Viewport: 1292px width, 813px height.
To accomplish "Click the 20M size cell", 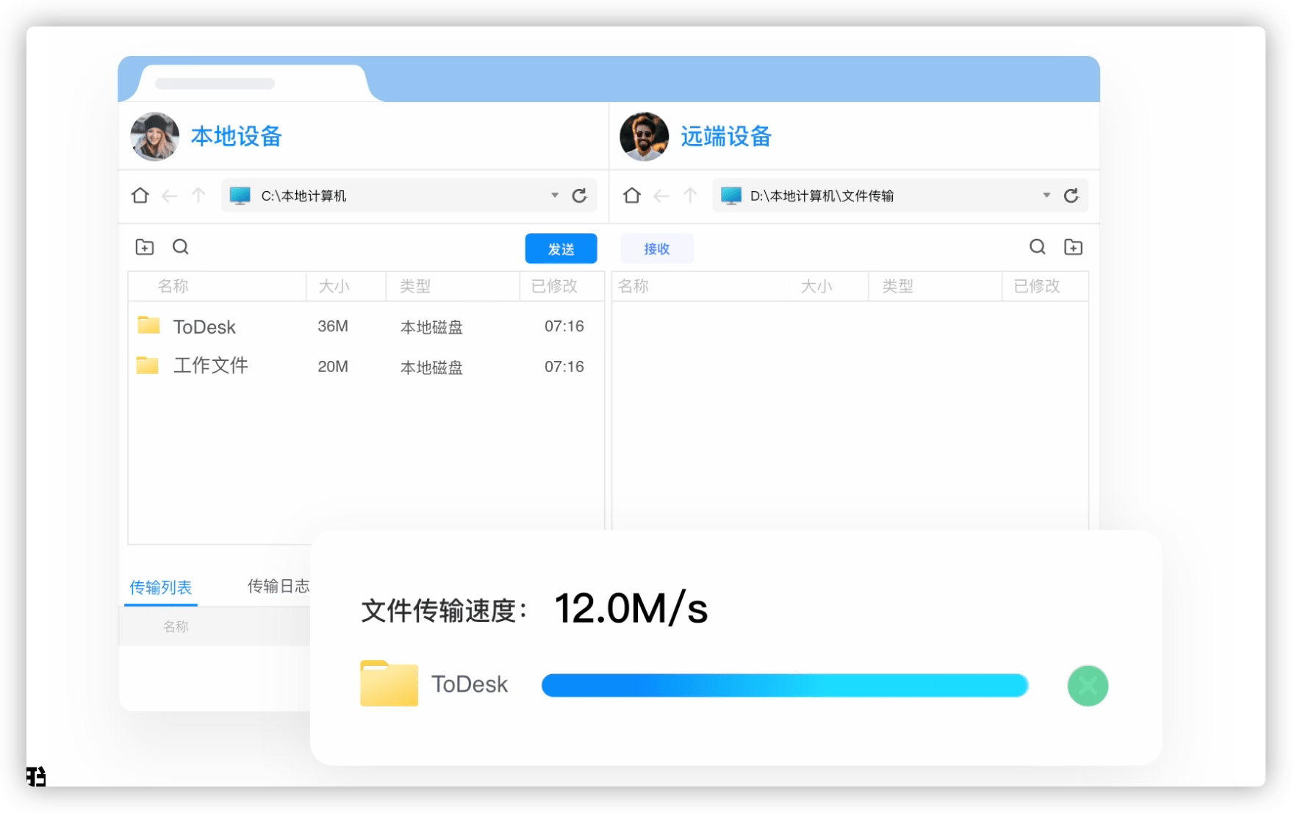I will tap(333, 367).
